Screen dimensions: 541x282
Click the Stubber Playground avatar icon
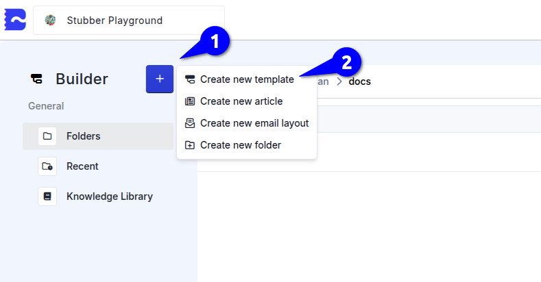[x=50, y=21]
